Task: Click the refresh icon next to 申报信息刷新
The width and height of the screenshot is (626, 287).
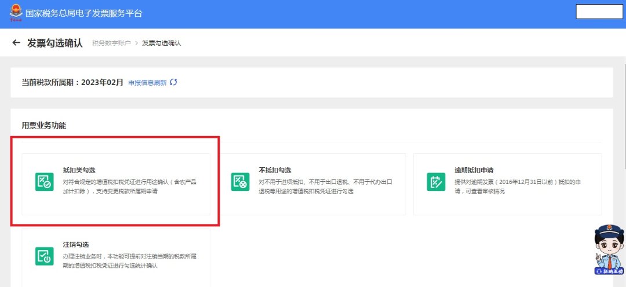Action: (x=173, y=83)
